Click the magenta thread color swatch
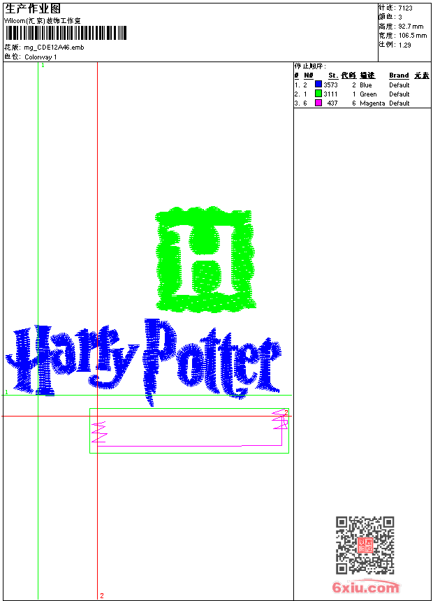This screenshot has width=433, height=601. click(x=318, y=102)
